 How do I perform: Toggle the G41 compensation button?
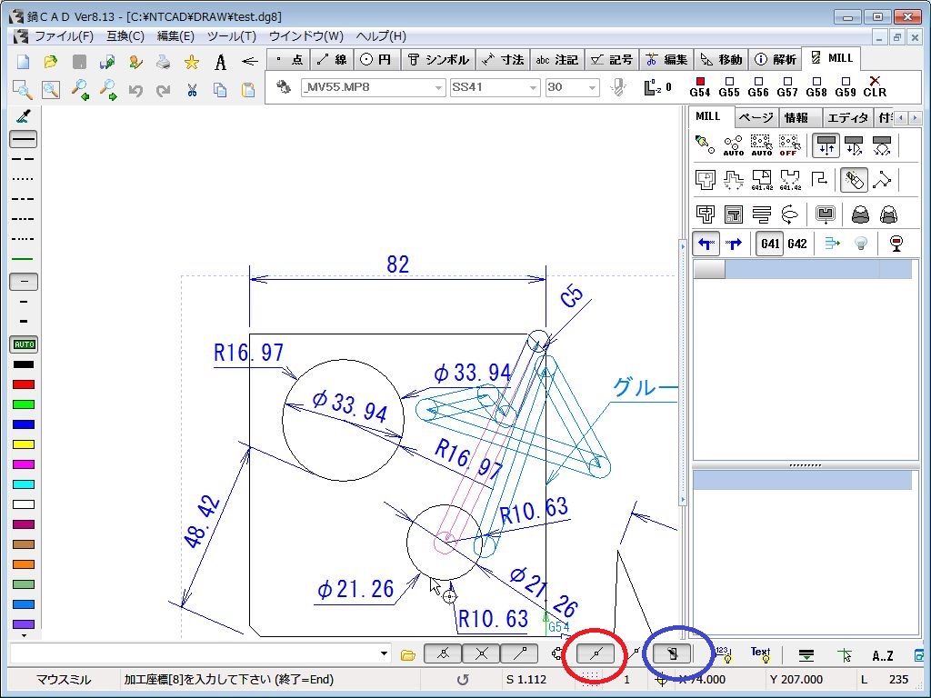pyautogui.click(x=769, y=244)
